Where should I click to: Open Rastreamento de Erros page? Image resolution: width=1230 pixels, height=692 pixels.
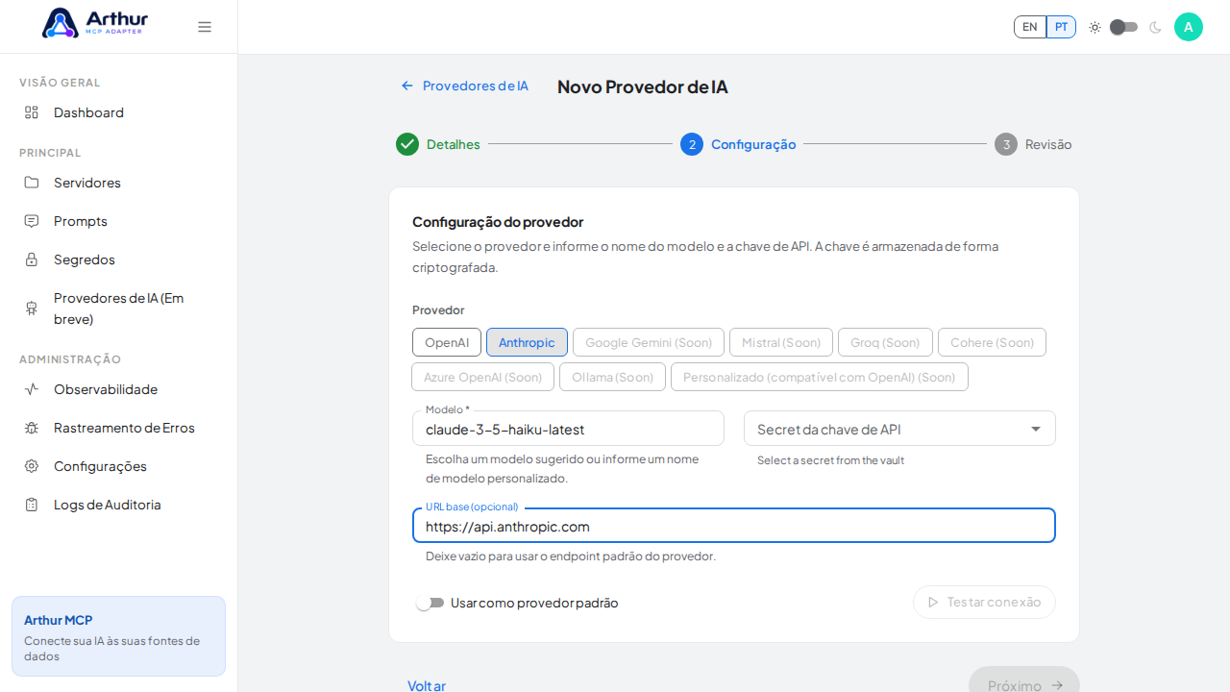[119, 428]
